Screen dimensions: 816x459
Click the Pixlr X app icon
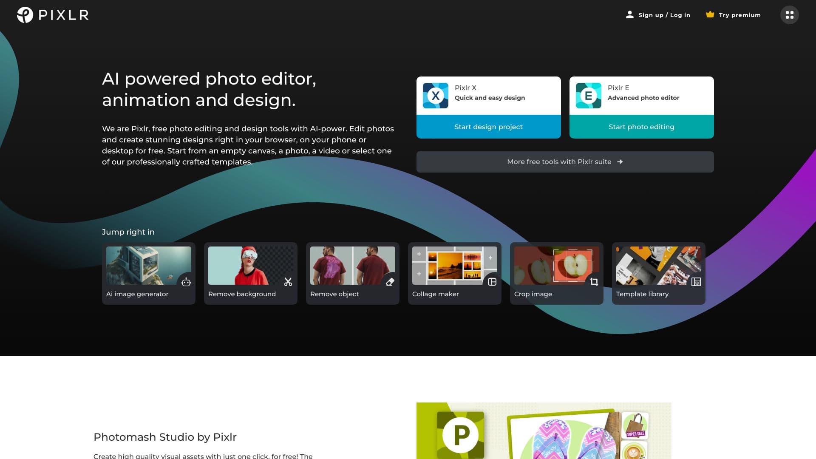(436, 95)
